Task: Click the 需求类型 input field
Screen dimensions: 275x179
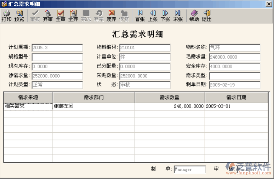Action: [234, 76]
